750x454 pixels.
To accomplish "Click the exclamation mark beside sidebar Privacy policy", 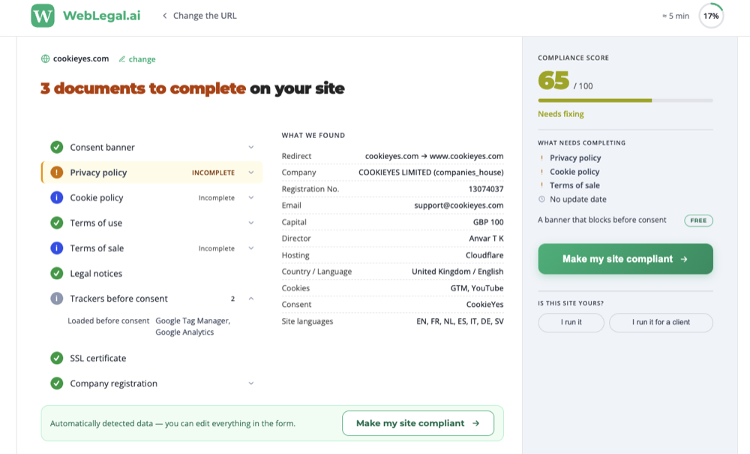I will (x=541, y=158).
